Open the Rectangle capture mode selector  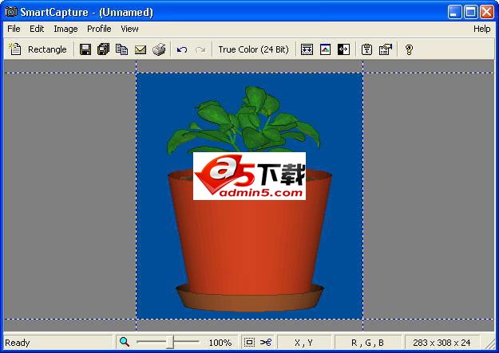click(47, 49)
